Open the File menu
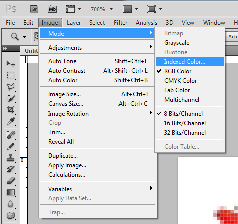The width and height of the screenshot is (238, 224). pos(10,23)
